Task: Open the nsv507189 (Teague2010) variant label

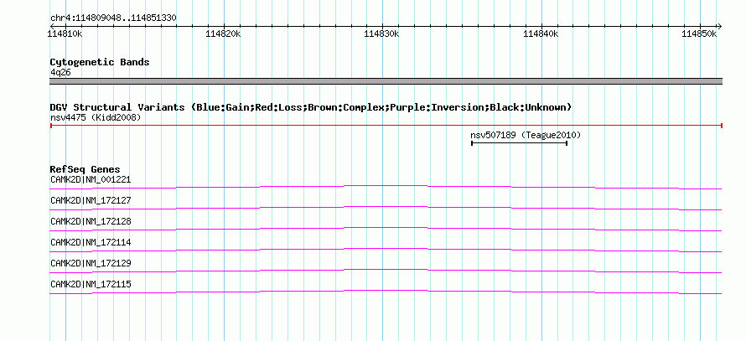Action: tap(526, 135)
